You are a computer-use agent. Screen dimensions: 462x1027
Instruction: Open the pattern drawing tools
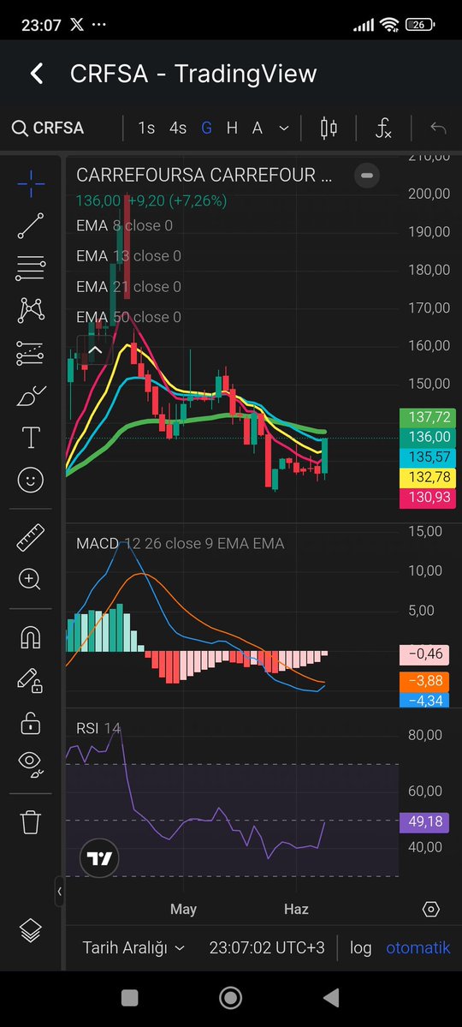[x=31, y=310]
